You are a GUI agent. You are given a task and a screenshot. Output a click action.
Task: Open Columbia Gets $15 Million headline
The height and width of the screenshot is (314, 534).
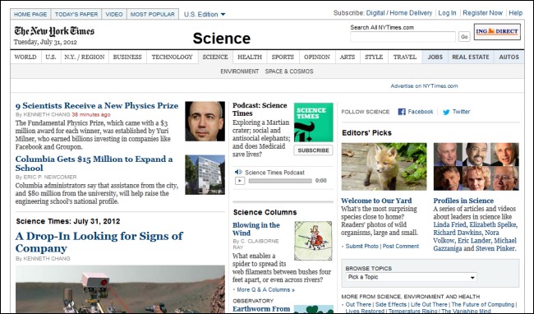pyautogui.click(x=94, y=164)
